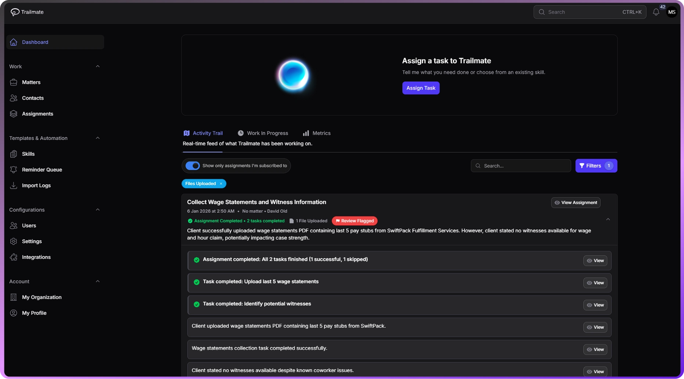
Task: Click the Assign Task button
Action: (421, 88)
